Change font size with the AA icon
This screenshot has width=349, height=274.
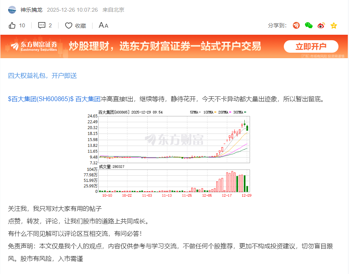103,25
